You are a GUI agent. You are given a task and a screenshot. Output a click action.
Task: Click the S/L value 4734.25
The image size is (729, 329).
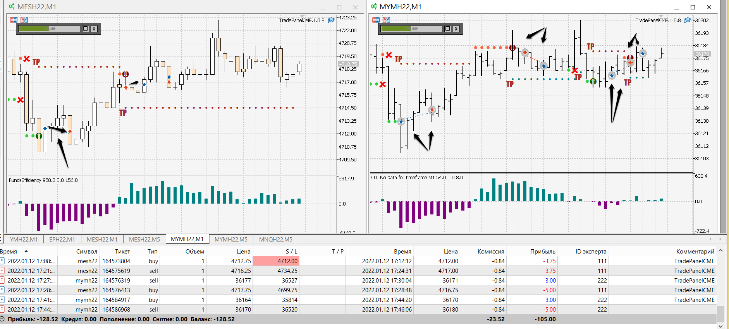[287, 271]
